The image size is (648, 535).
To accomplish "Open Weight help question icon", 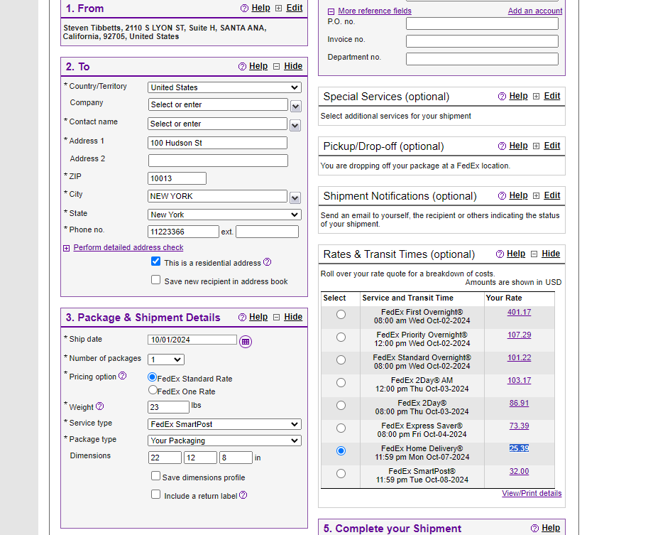I will [x=99, y=406].
